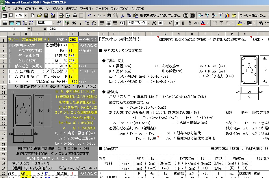
Task: Open the ツール(T) menu
Action: point(86,9)
